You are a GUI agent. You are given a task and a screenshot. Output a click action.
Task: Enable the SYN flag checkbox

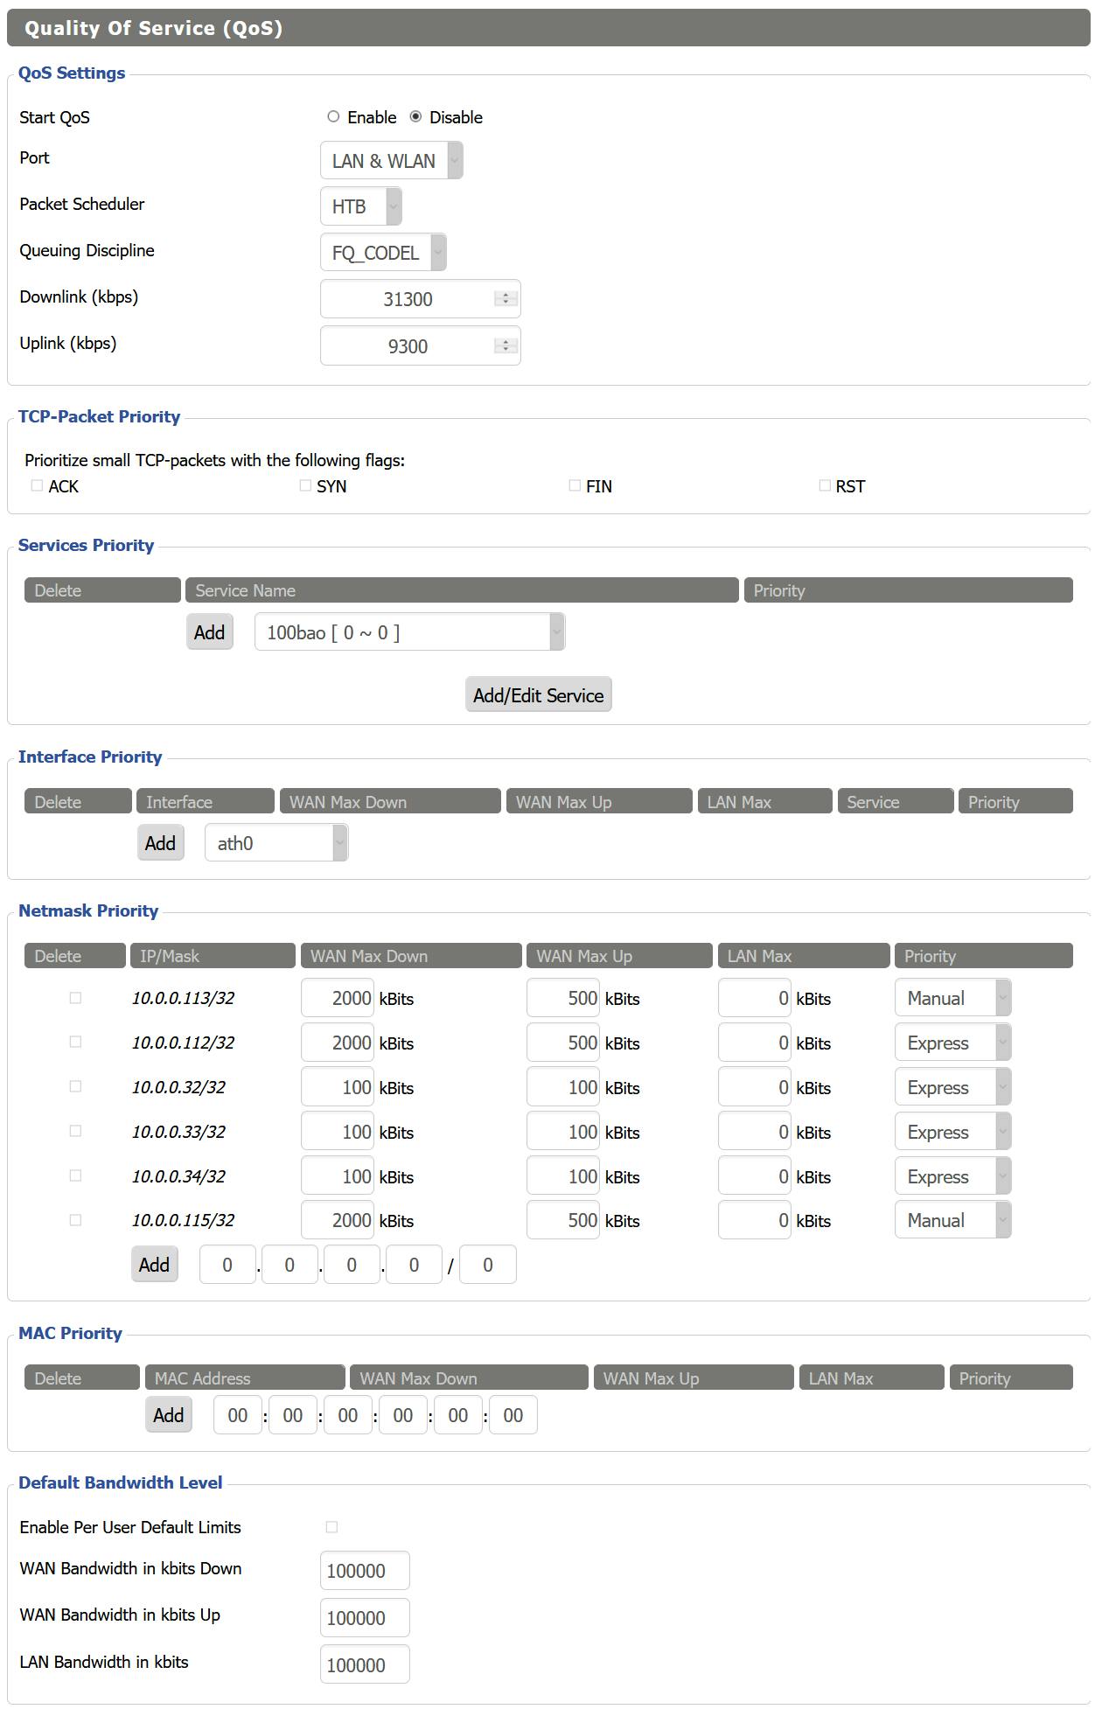click(305, 485)
